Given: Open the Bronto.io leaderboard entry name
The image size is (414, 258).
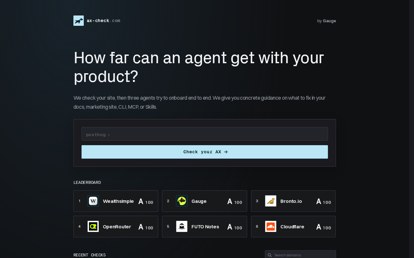Looking at the screenshot, I should pyautogui.click(x=291, y=201).
